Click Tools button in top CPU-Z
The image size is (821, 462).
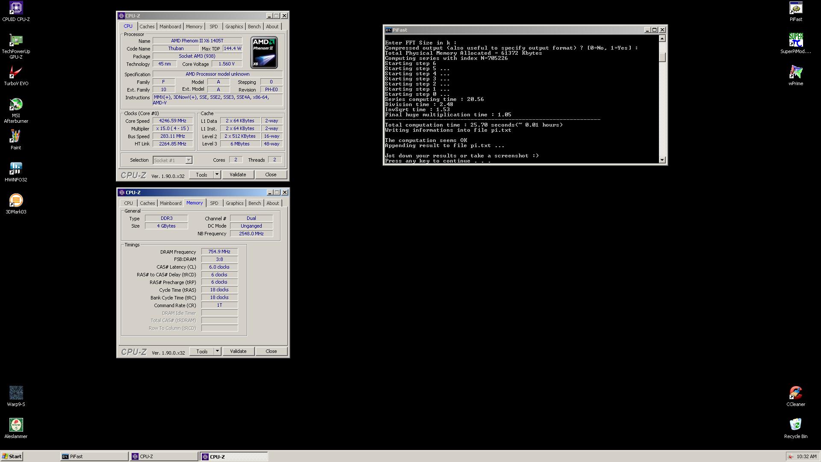201,175
